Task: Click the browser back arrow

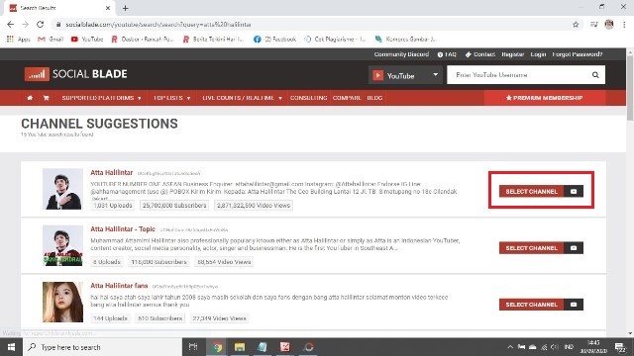Action: pyautogui.click(x=11, y=24)
